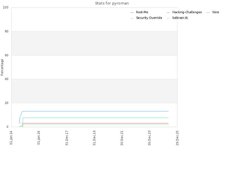Click the Yoire legend label
225x169 pixels.
tap(215, 12)
